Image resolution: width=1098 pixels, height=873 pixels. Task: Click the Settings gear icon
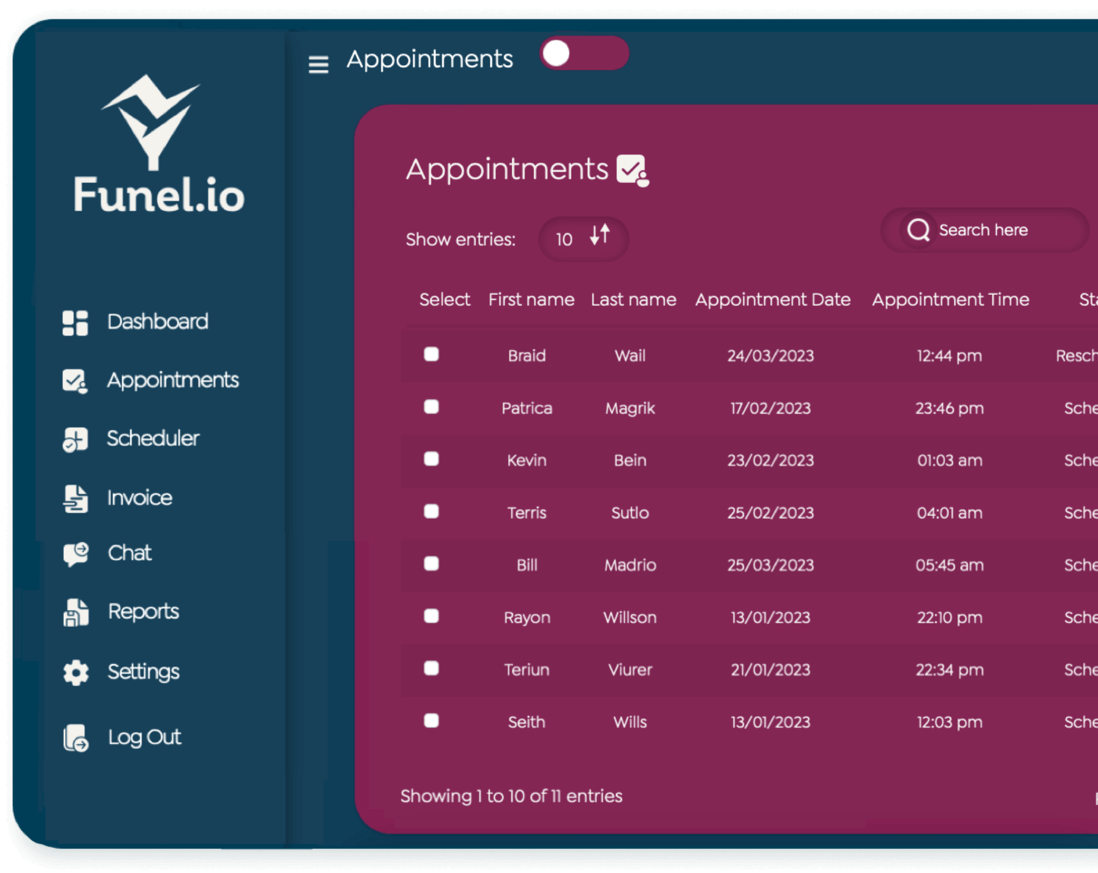pos(76,671)
